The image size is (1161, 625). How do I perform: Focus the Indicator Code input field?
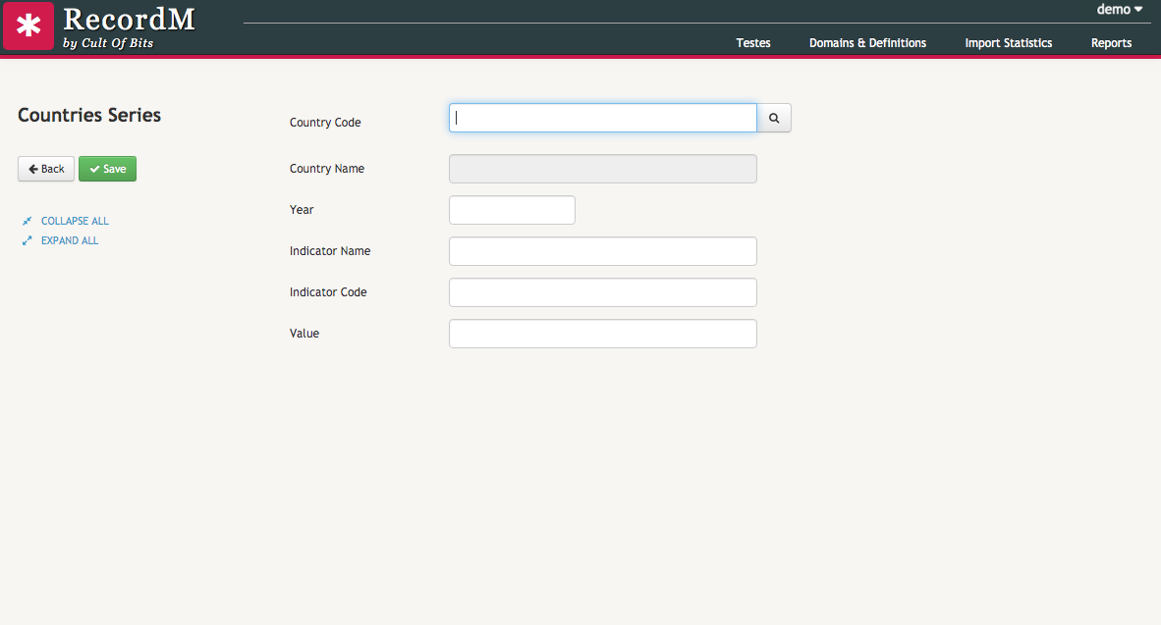(603, 292)
